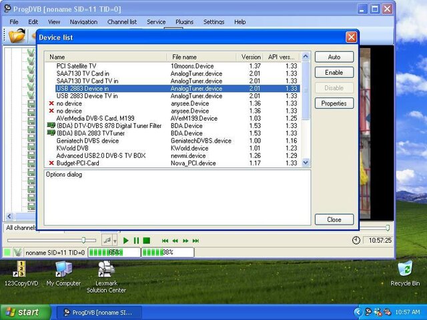Viewport: 427px width, 320px height.
Task: Pause playback with the pause button
Action: tap(136, 241)
